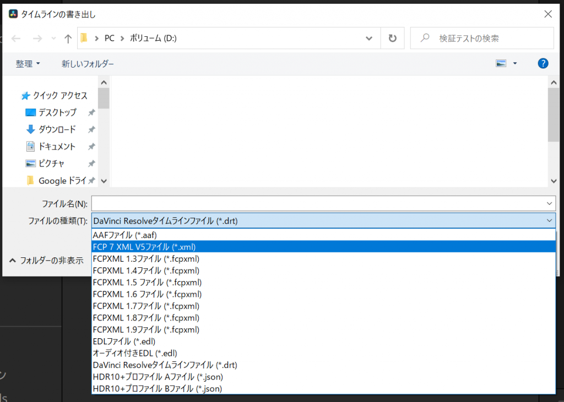The image size is (564, 402).
Task: Collapse folders with フォルダーの非表示
Action: [x=46, y=260]
